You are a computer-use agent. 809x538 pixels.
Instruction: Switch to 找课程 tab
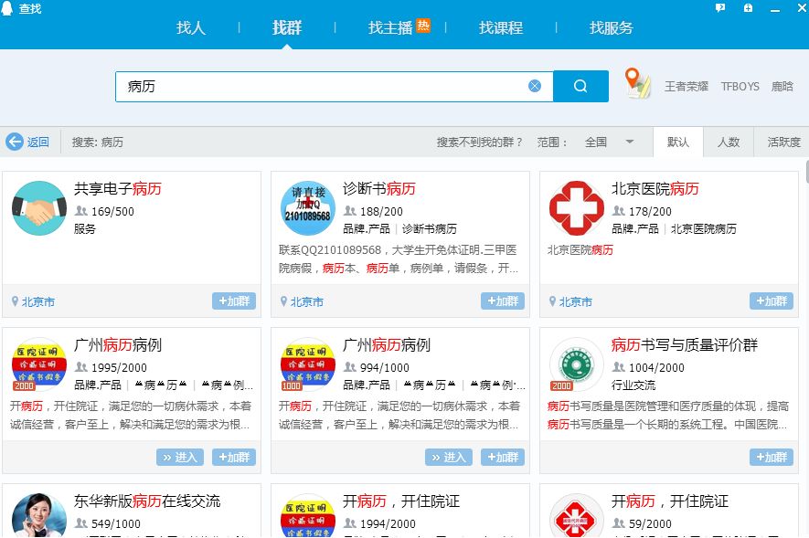[x=501, y=27]
